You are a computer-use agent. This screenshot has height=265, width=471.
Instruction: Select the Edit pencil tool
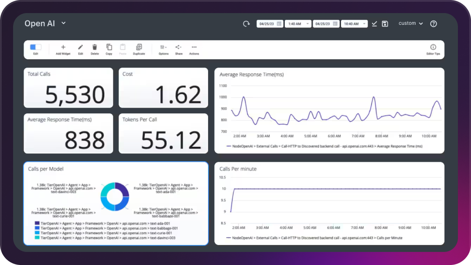(80, 48)
